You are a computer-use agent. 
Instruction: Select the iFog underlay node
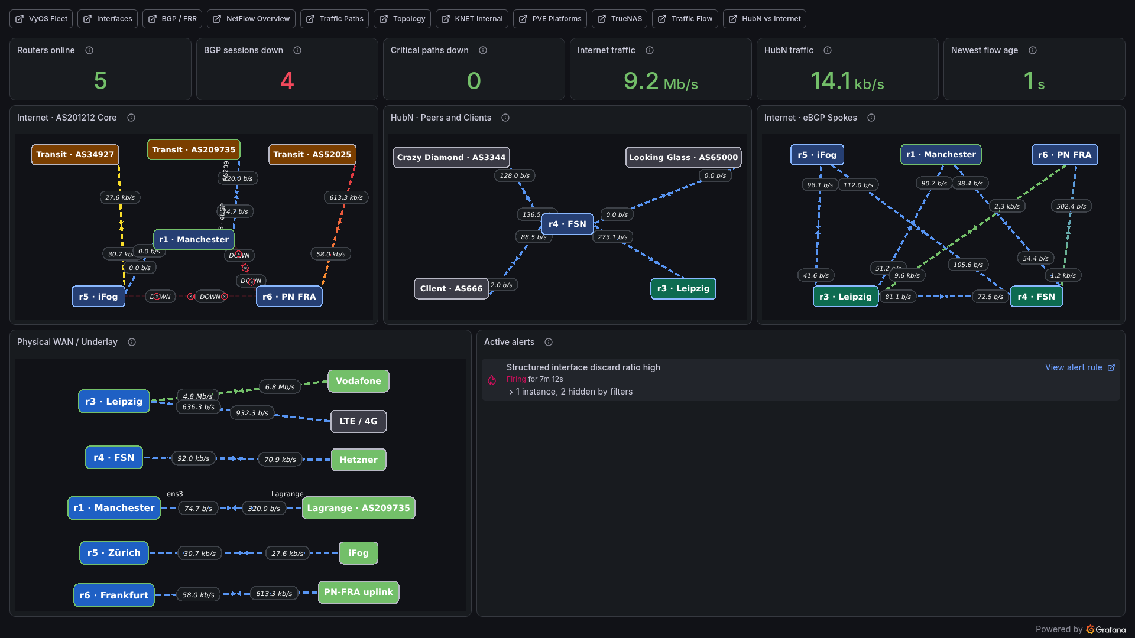click(x=358, y=553)
